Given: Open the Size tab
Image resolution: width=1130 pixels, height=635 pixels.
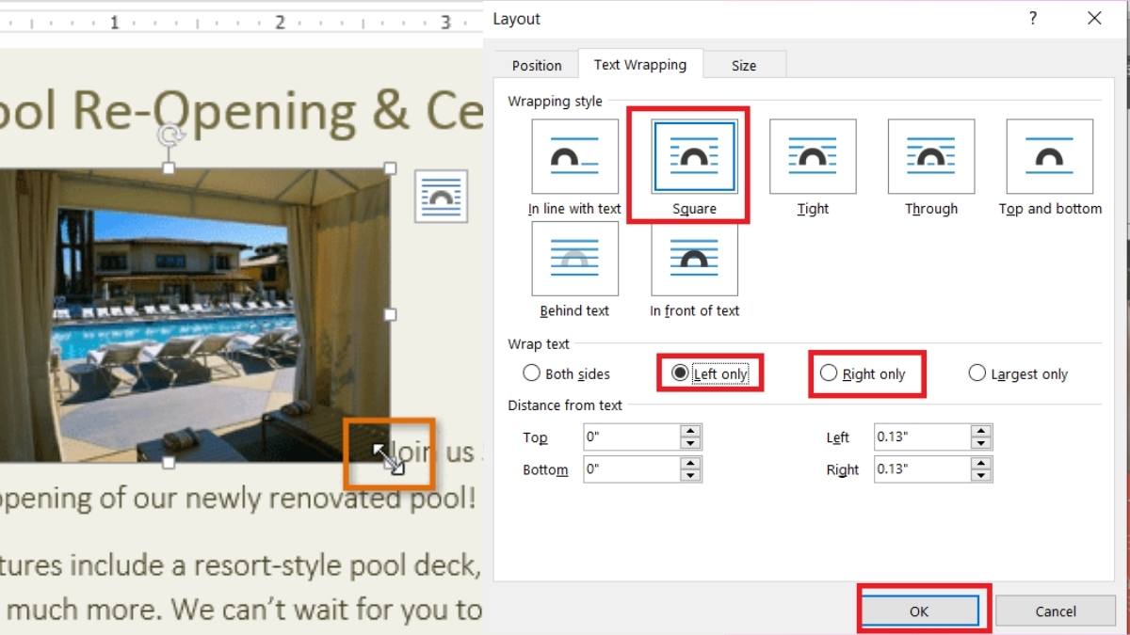Looking at the screenshot, I should (744, 65).
